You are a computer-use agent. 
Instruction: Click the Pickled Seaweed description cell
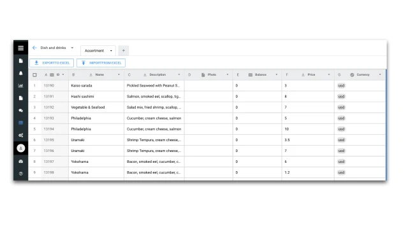pos(154,86)
